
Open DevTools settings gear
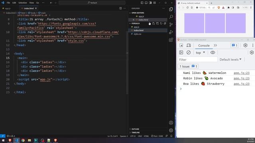point(245,45)
